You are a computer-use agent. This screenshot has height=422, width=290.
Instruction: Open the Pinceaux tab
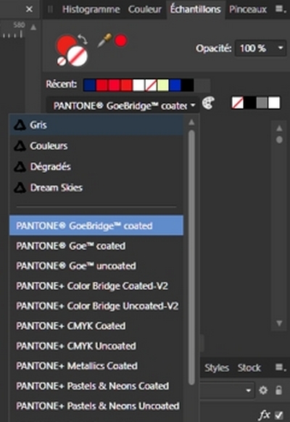click(248, 9)
